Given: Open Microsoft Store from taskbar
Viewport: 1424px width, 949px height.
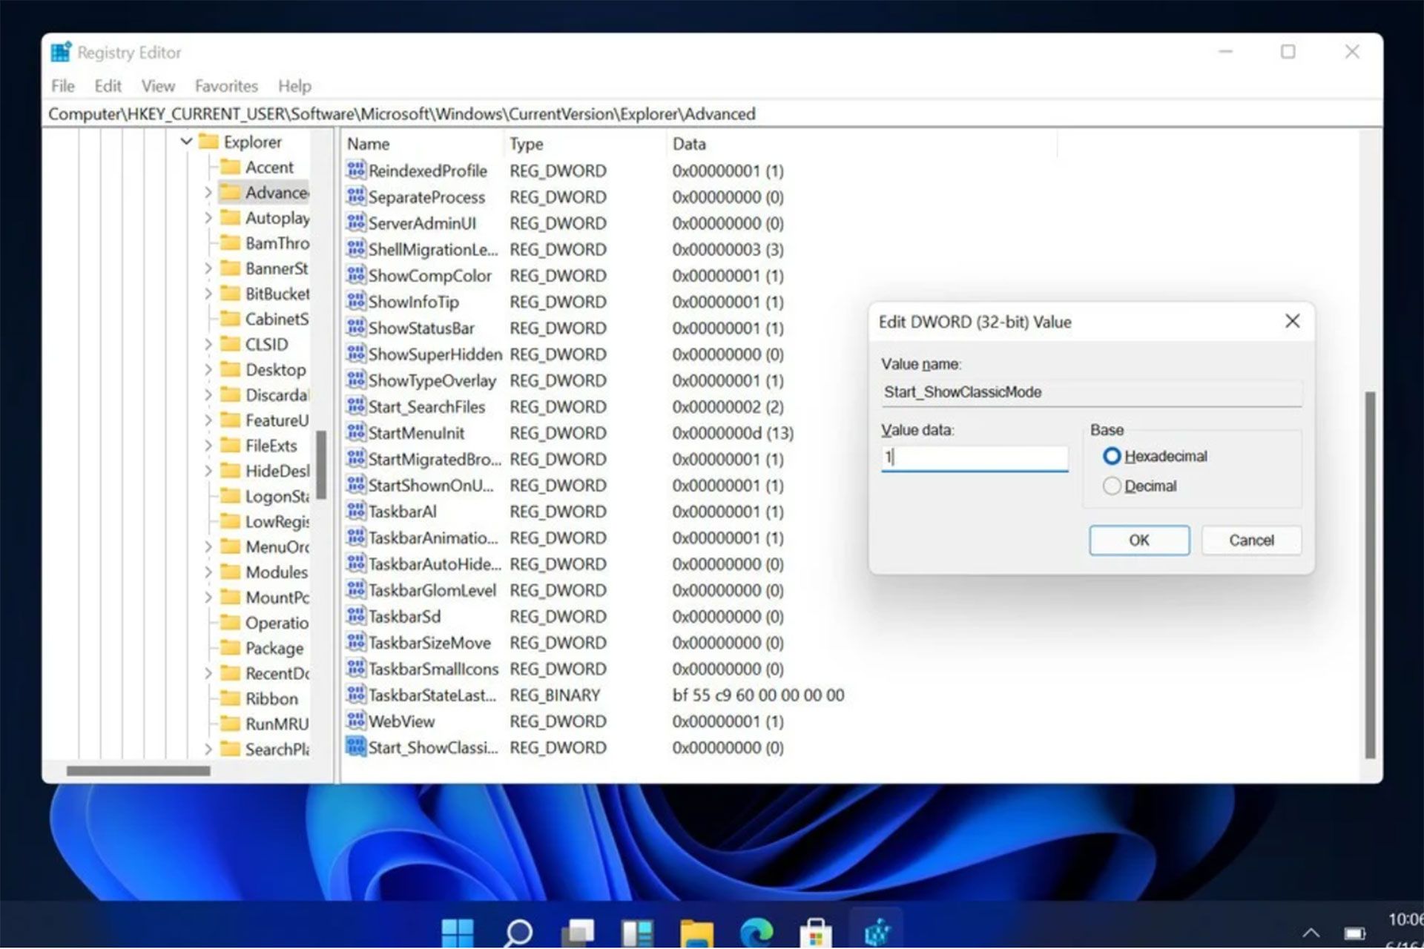Looking at the screenshot, I should tap(816, 933).
